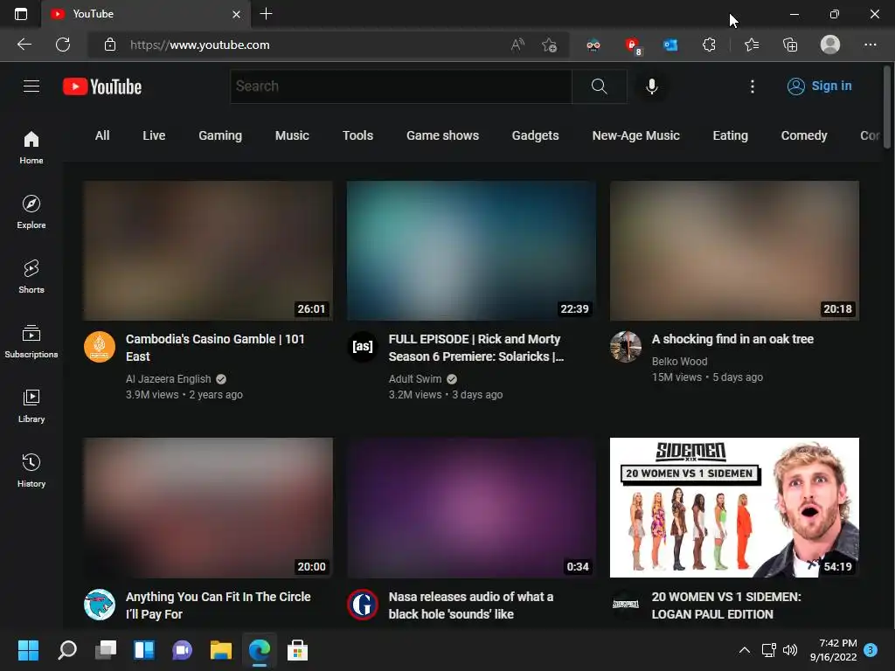Viewport: 895px width, 671px height.
Task: Click the browser address bar URL
Action: (x=200, y=45)
